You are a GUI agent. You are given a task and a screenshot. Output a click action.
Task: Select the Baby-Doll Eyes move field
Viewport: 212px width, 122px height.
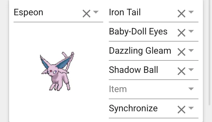(x=139, y=32)
